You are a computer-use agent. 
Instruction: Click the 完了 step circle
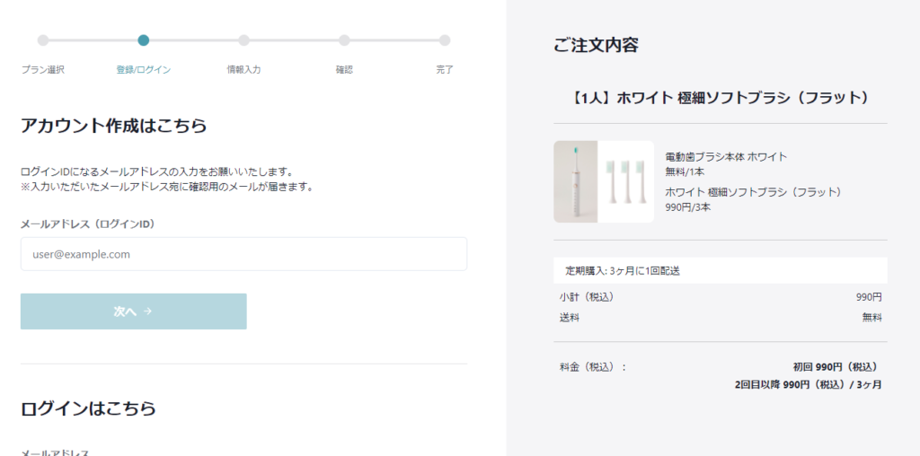(445, 40)
